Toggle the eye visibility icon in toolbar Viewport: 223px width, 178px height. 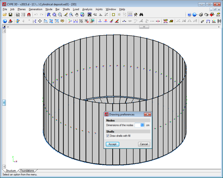tap(92, 21)
